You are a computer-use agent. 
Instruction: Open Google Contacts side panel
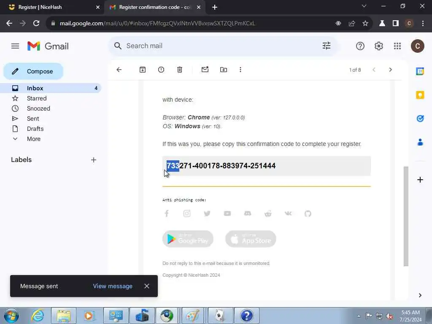tap(420, 142)
